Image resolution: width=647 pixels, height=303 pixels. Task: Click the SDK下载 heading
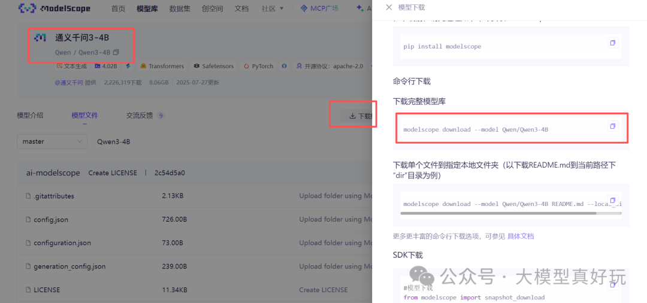tap(408, 255)
